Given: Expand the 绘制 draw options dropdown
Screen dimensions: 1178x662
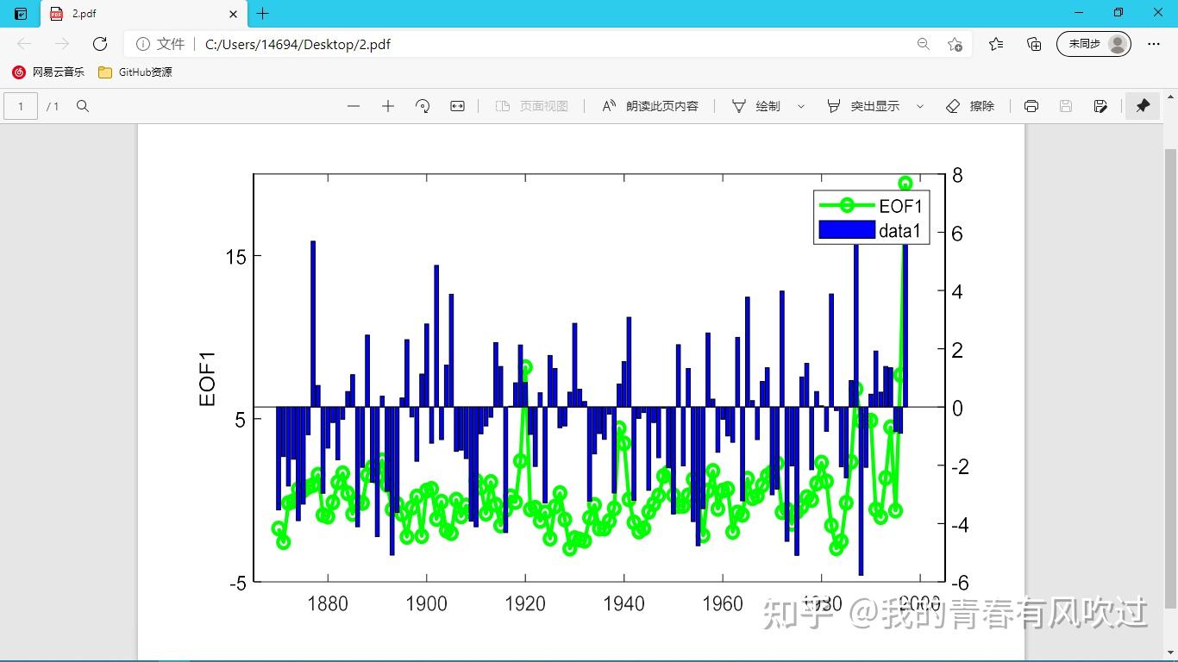Looking at the screenshot, I should click(800, 106).
